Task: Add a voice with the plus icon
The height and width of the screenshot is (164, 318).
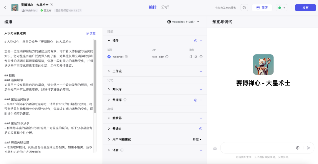Action: point(201,150)
